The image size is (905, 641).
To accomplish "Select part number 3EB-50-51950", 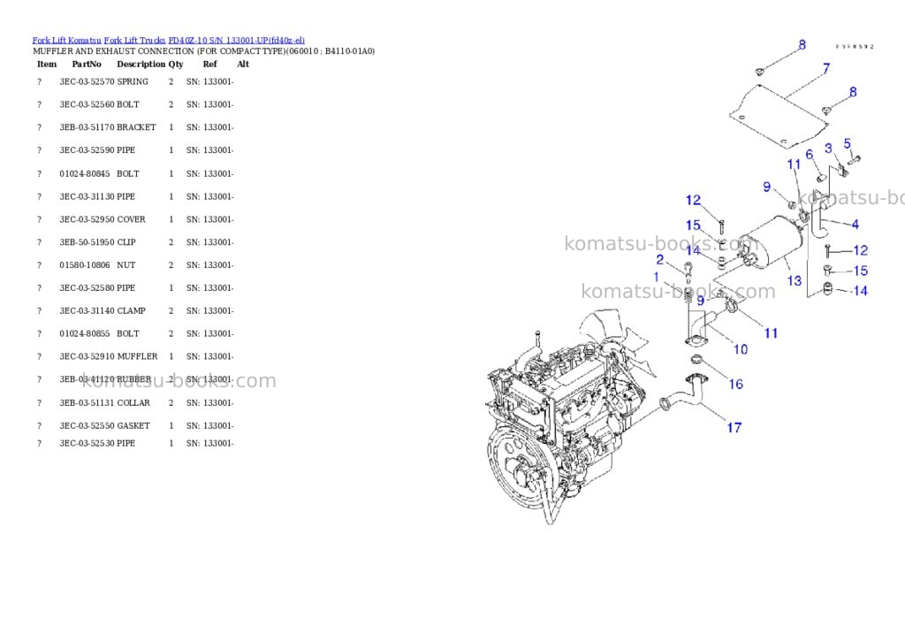I will (x=87, y=242).
